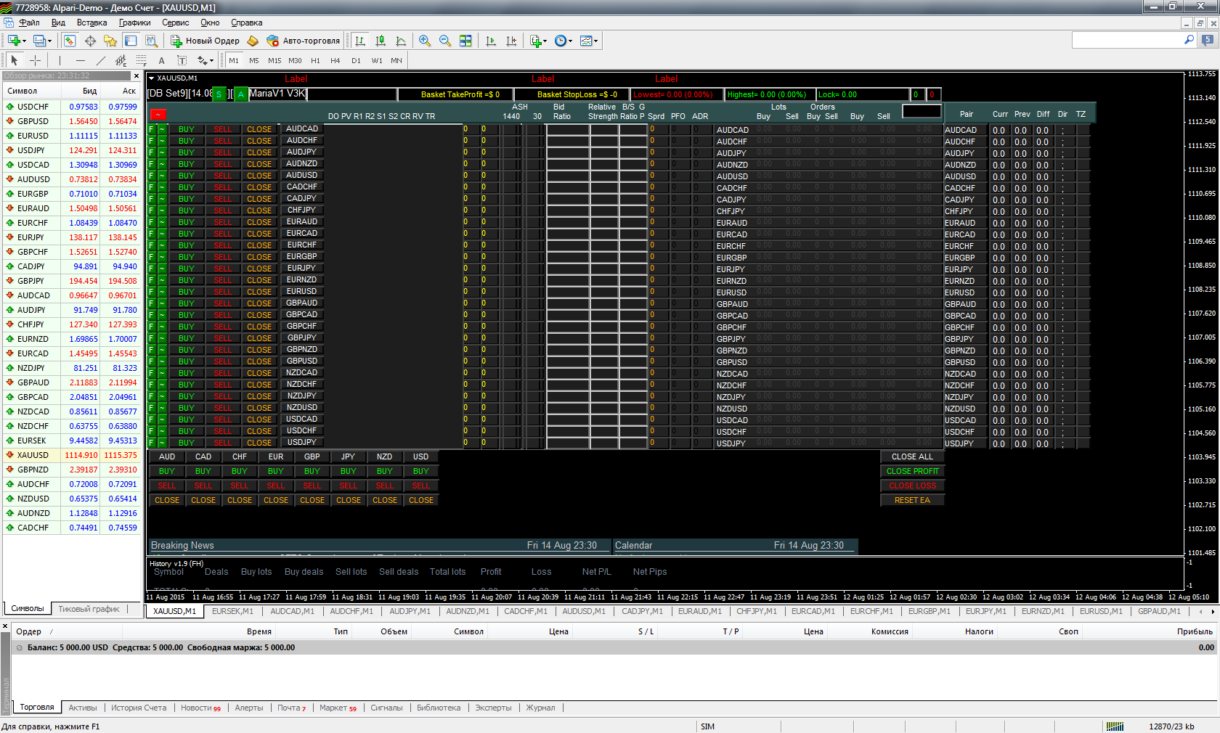The image size is (1220, 733).
Task: Select the crosshair tool
Action: click(x=35, y=60)
